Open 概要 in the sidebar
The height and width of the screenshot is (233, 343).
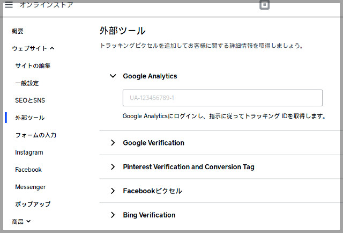(x=18, y=31)
